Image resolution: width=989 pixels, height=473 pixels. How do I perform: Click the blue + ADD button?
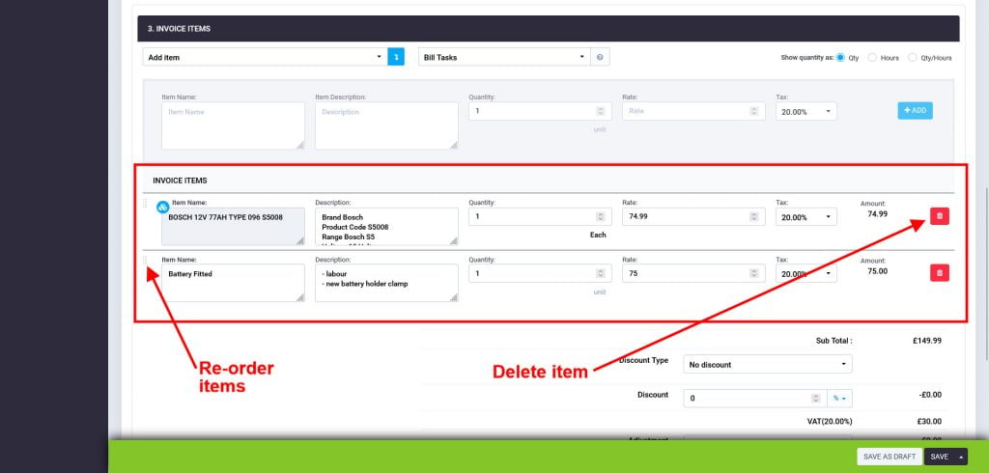(x=915, y=110)
